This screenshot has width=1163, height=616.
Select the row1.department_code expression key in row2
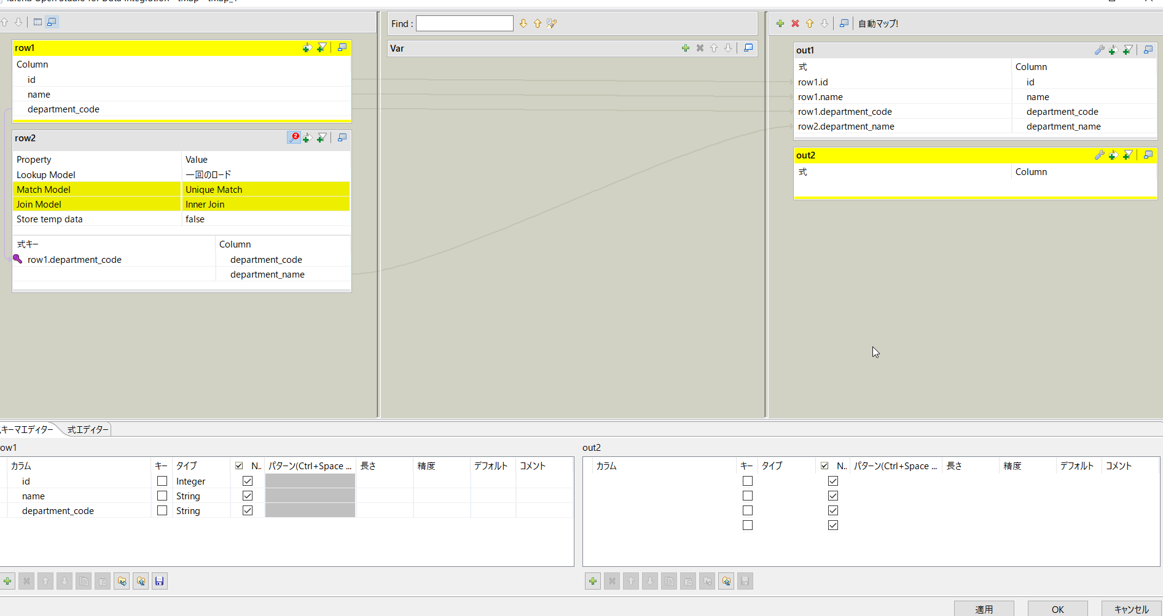click(74, 260)
